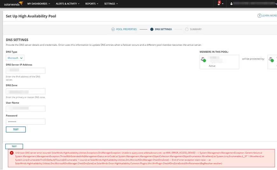Expand the Alerts & Activity menu

(x=67, y=4)
